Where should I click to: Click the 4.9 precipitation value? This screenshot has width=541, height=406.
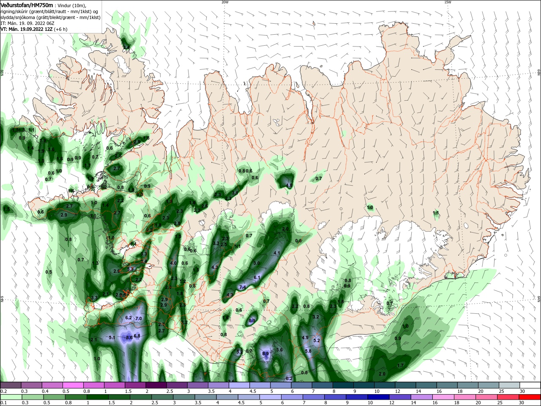[306, 337]
